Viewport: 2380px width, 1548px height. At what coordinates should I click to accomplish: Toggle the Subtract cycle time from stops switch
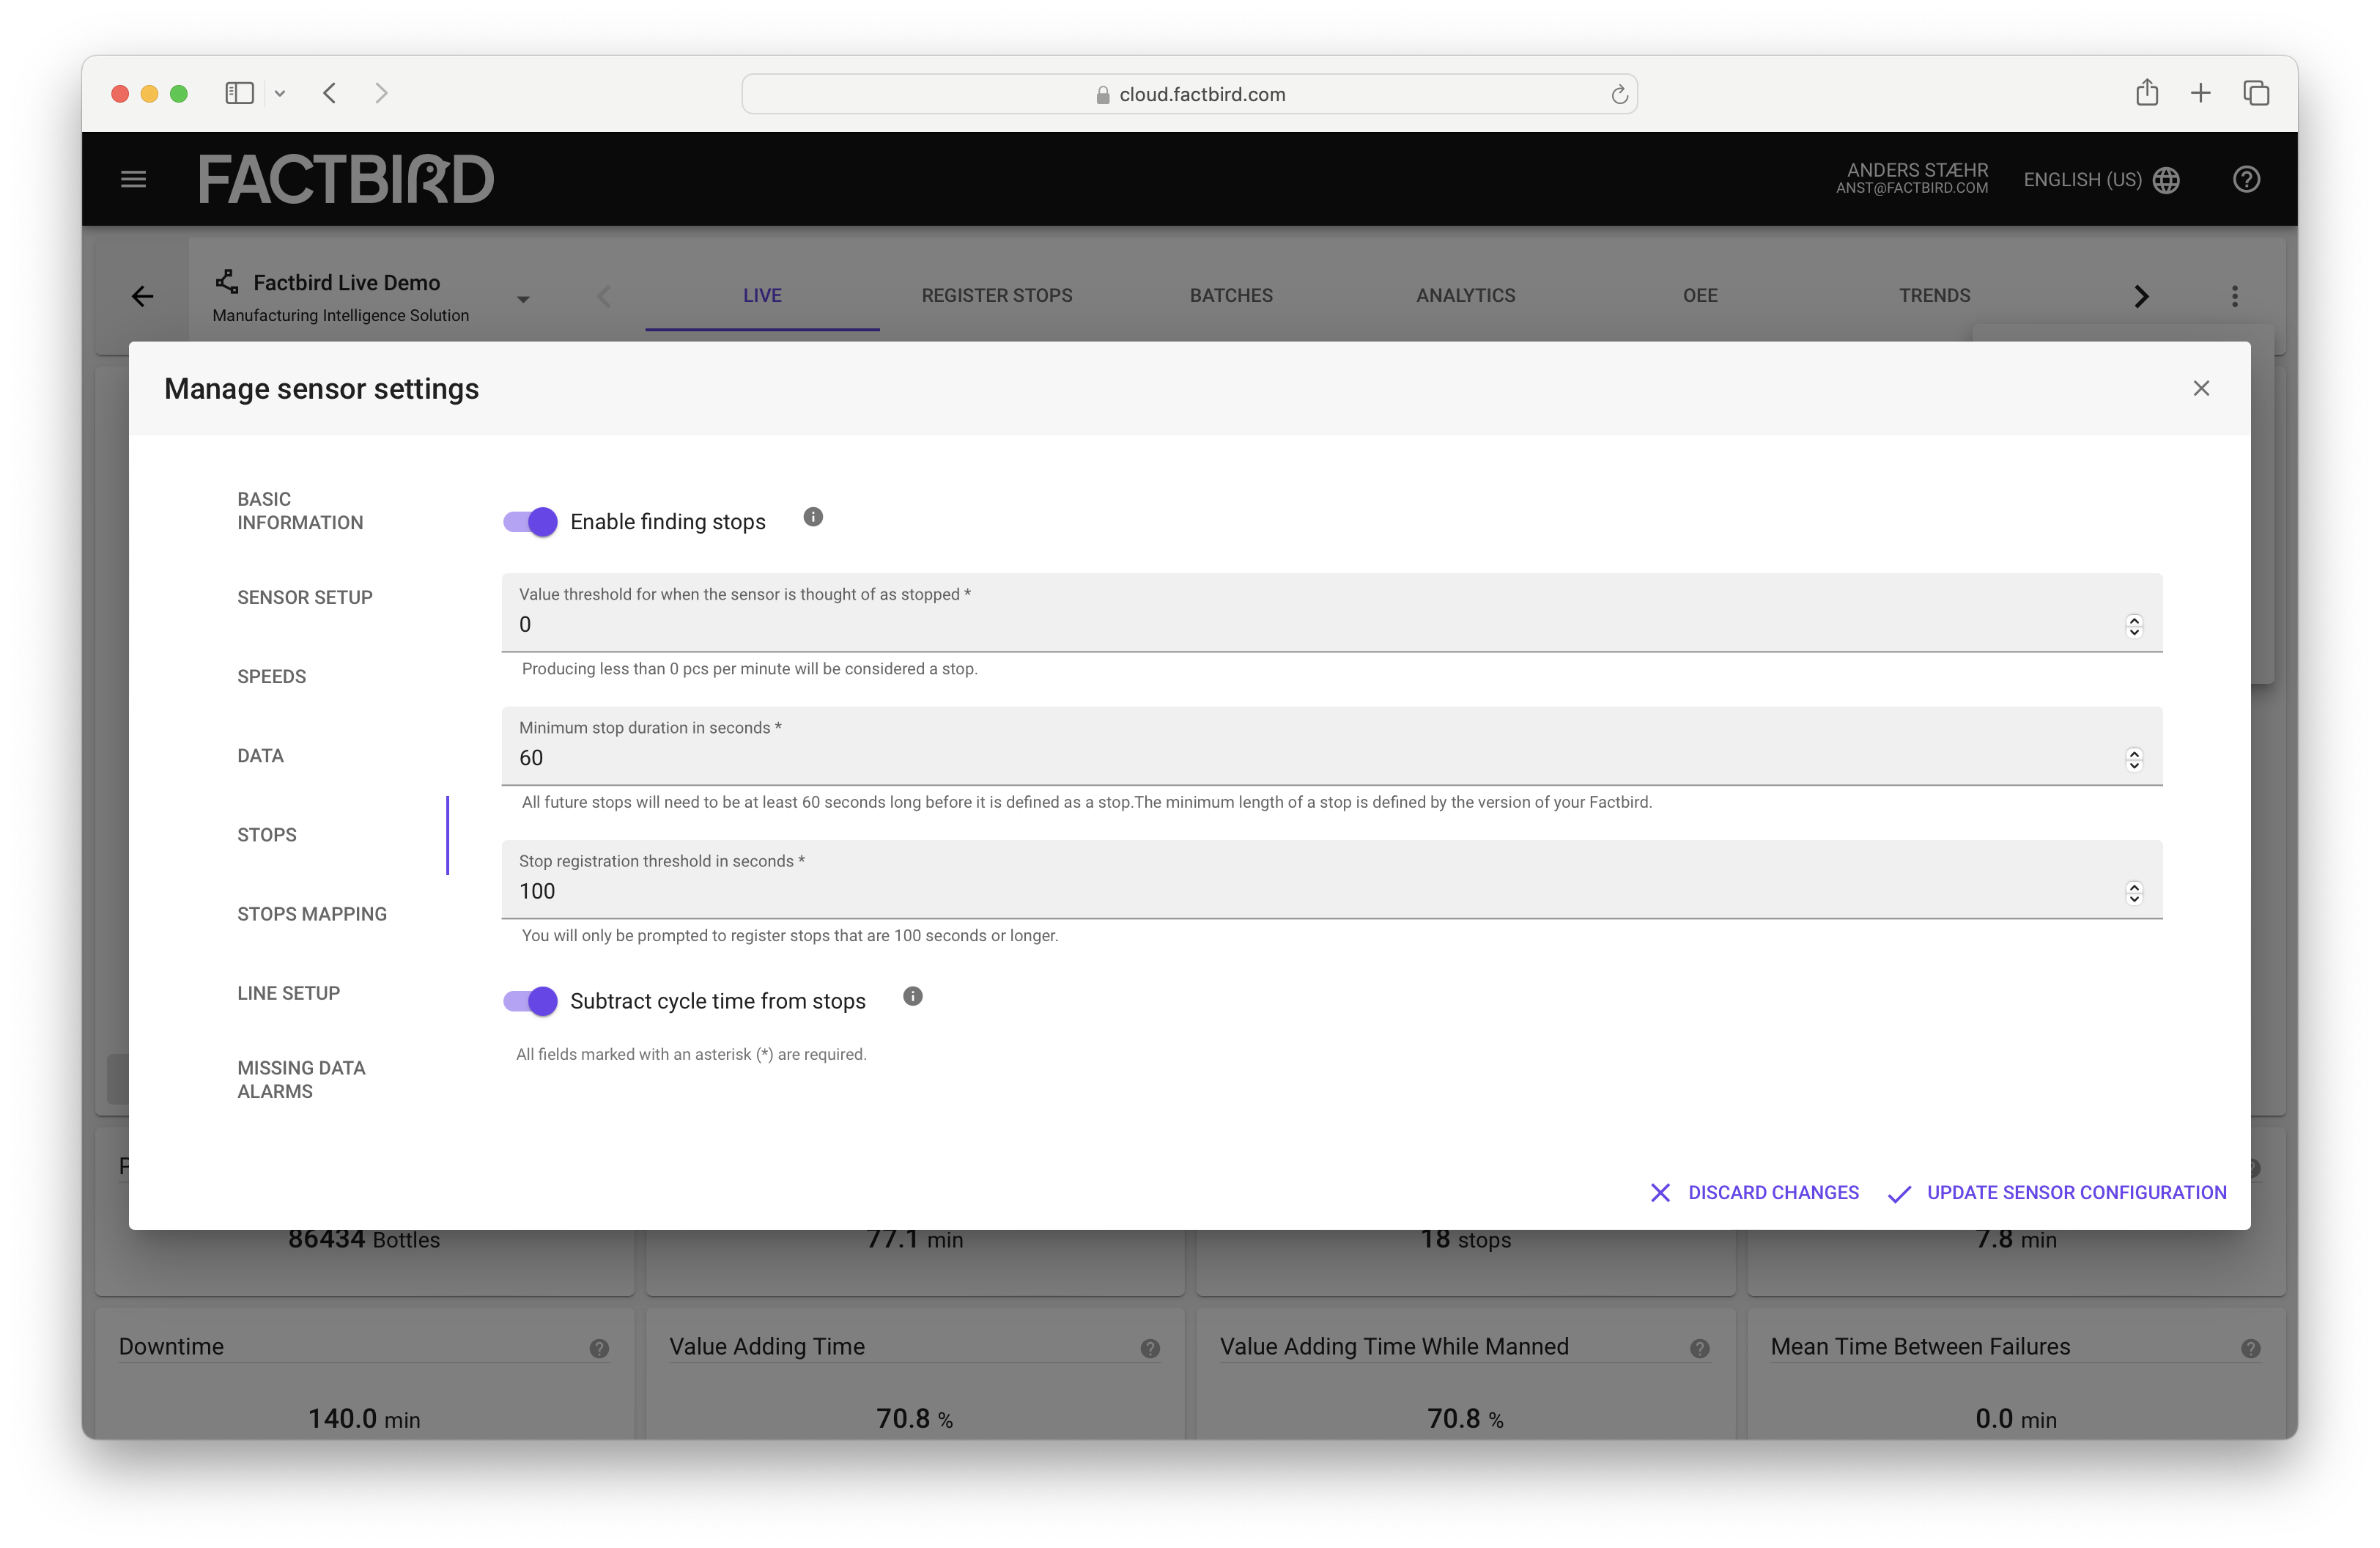[530, 1001]
